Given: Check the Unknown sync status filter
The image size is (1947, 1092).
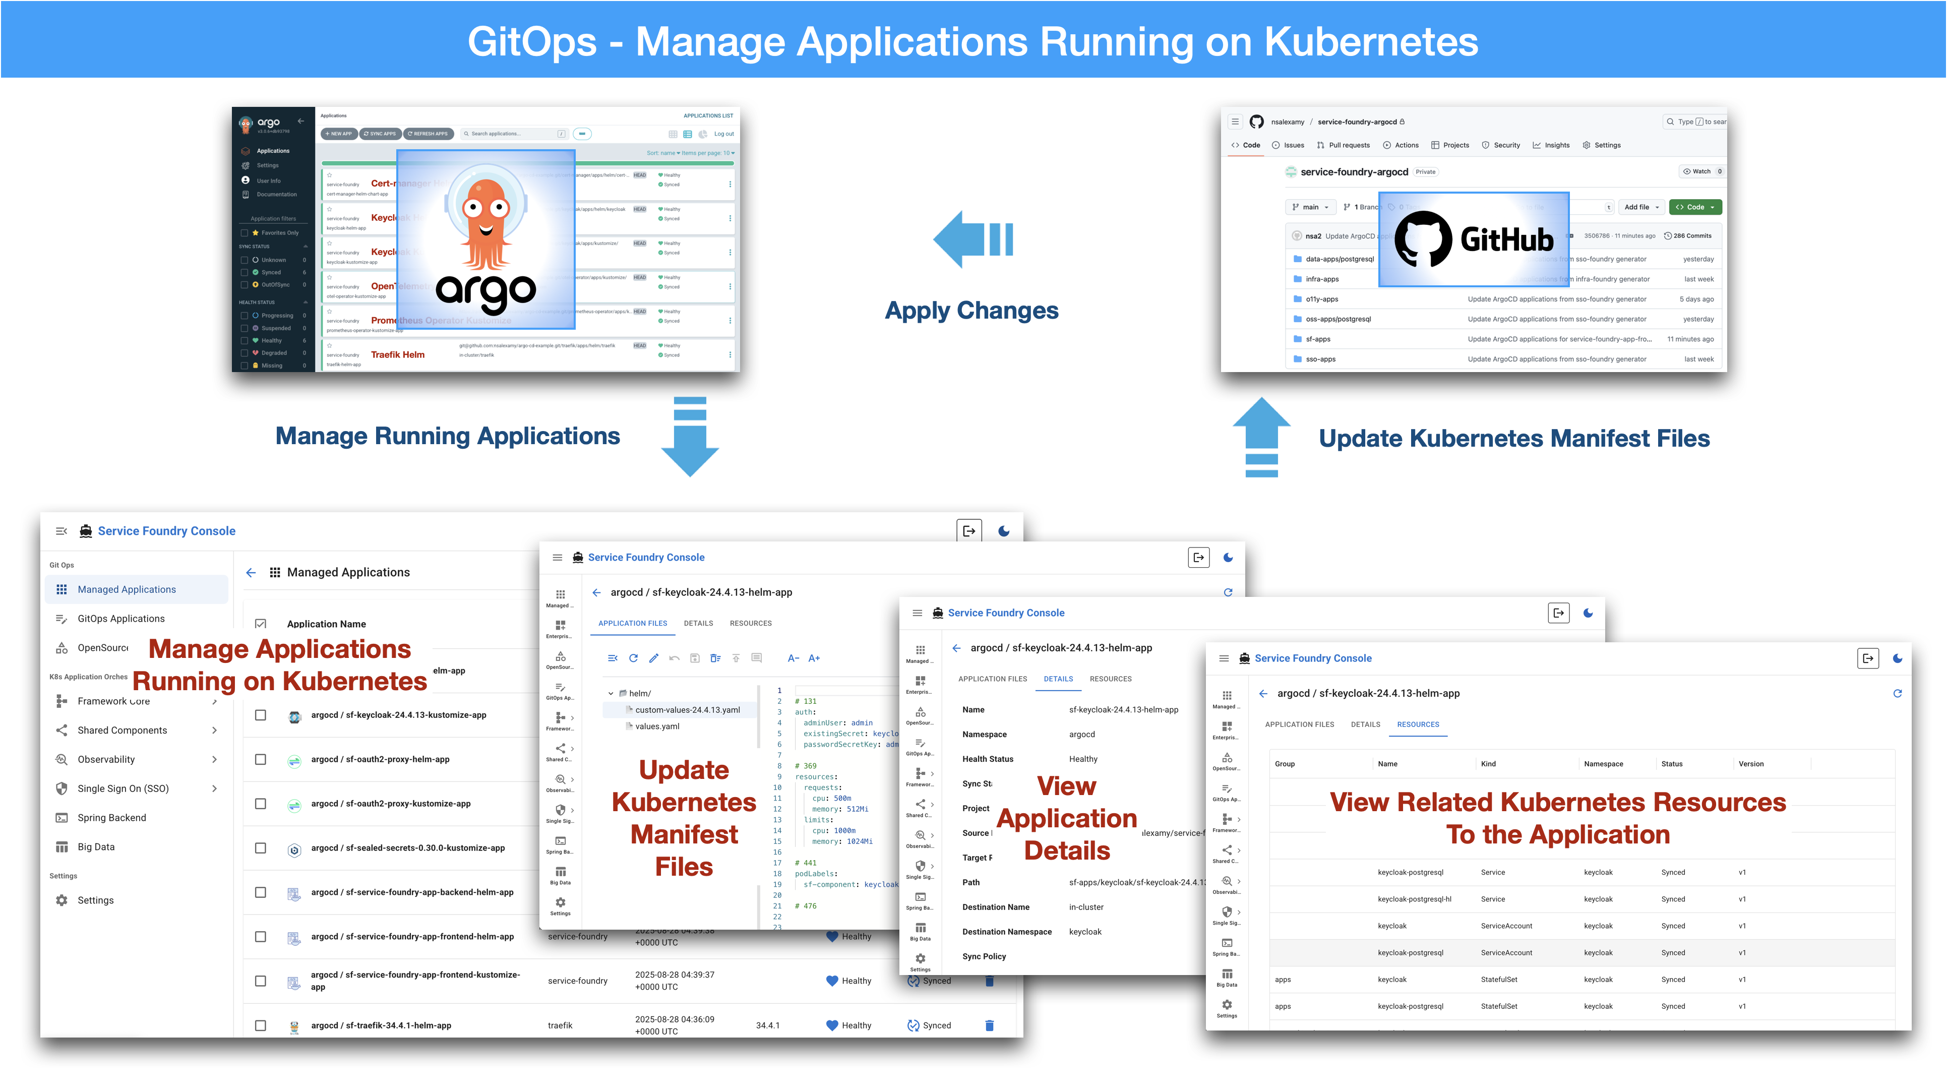Looking at the screenshot, I should pyautogui.click(x=244, y=260).
